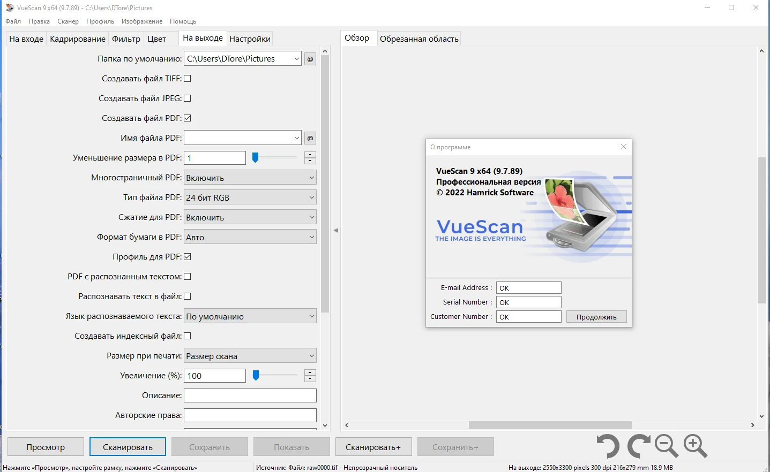
Task: Switch to the Обрезанная область tab
Action: click(419, 39)
